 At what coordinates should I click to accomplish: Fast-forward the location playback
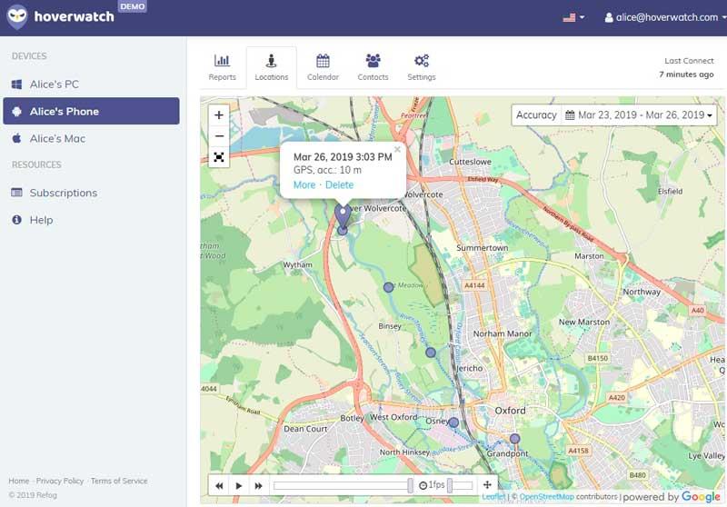click(x=259, y=485)
